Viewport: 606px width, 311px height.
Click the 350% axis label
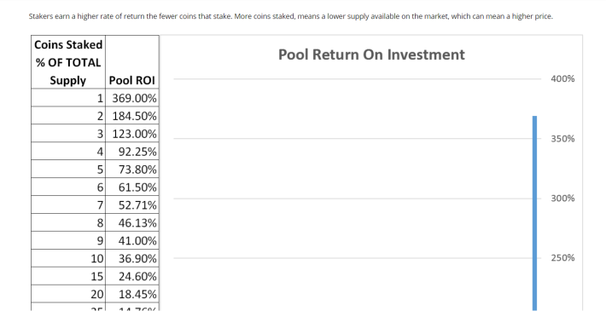[562, 139]
